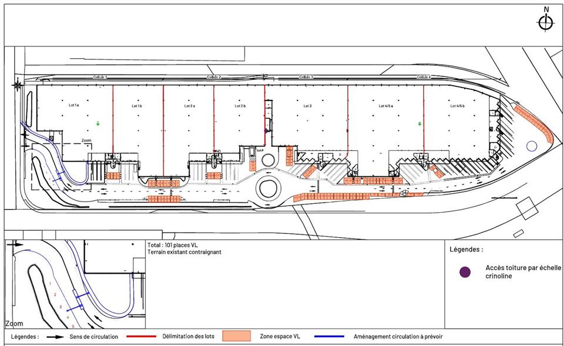Select the "Zoom" caption in the inset's corner
The width and height of the screenshot is (564, 346).
pyautogui.click(x=14, y=324)
